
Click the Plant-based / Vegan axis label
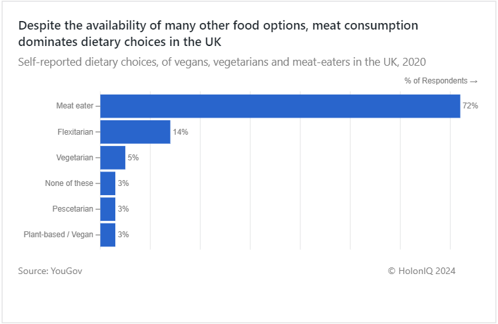click(59, 235)
